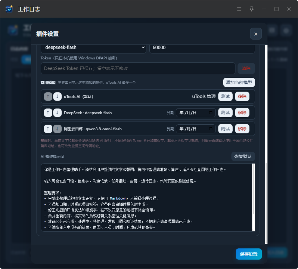Move 阿里云百炼 qwen3.8-omni-flash up

(x=48, y=129)
